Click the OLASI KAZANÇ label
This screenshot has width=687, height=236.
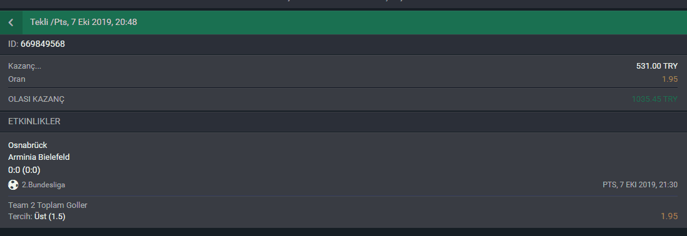coord(36,99)
